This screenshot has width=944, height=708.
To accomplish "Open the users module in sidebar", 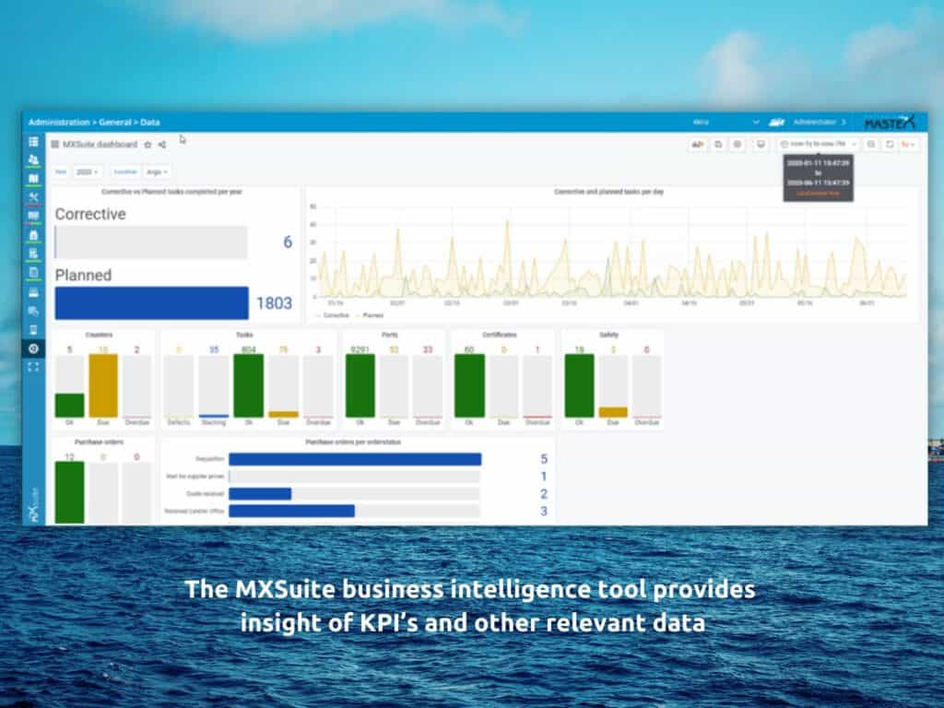I will click(x=33, y=160).
